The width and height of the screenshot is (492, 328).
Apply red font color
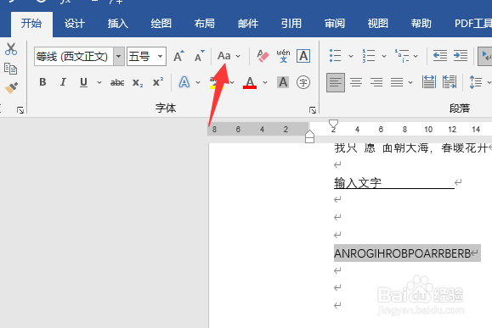[x=250, y=82]
